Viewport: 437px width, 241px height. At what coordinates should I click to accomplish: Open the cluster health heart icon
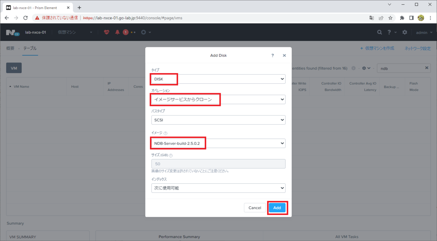pos(106,32)
